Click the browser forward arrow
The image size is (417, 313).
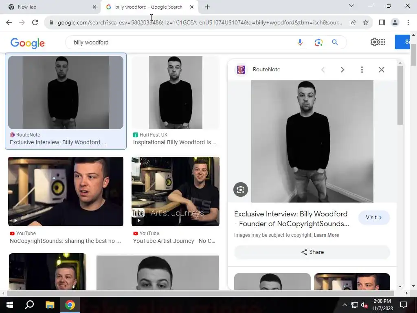[22, 23]
